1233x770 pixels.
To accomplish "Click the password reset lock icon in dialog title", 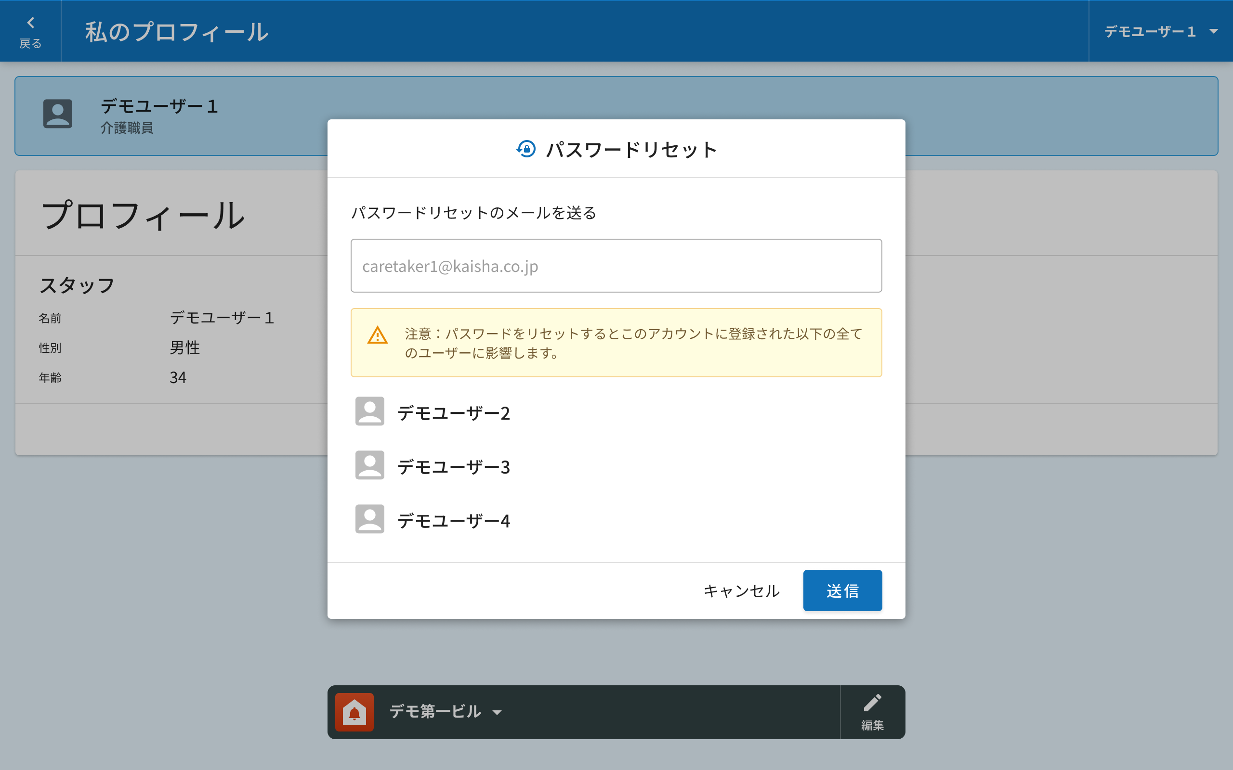I will (526, 149).
